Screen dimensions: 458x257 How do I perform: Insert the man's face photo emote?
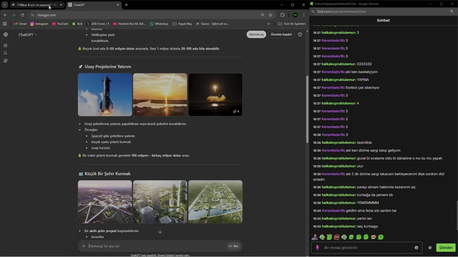[315, 237]
